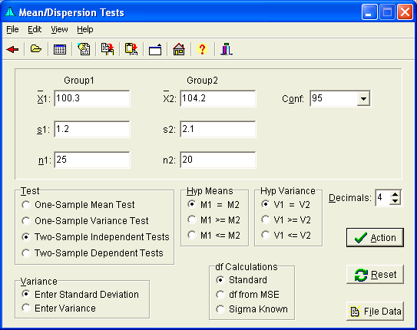417x330 pixels.
Task: Decrease Decimals with down stepper arrow
Action: pyautogui.click(x=395, y=201)
